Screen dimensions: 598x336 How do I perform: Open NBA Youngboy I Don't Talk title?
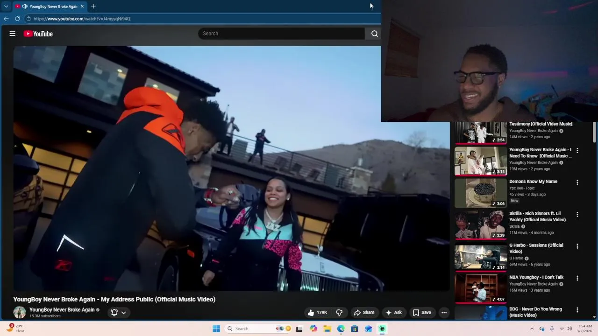click(x=536, y=277)
